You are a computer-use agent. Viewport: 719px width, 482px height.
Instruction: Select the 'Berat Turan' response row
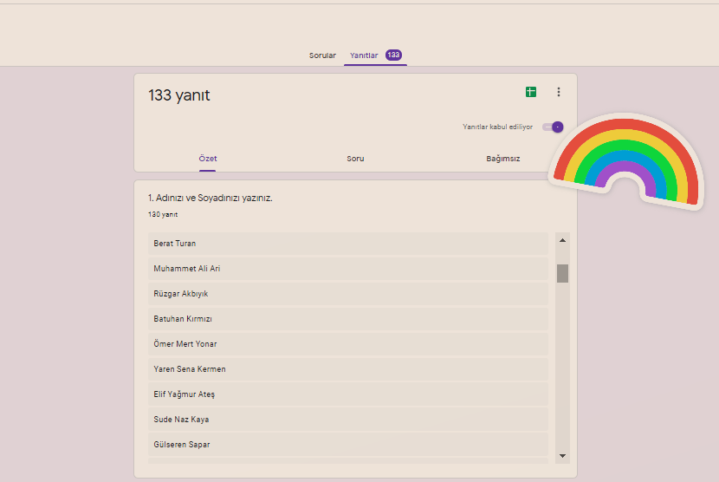(347, 244)
